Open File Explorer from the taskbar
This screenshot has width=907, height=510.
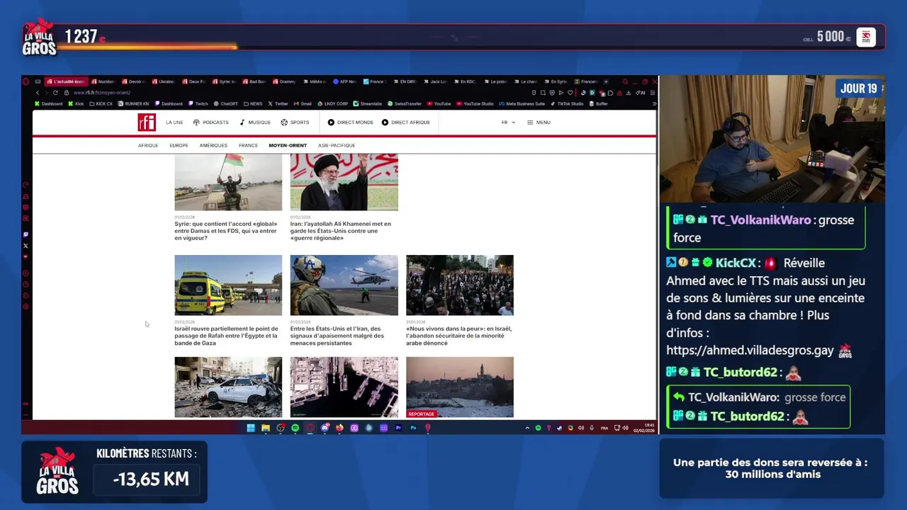(x=266, y=428)
